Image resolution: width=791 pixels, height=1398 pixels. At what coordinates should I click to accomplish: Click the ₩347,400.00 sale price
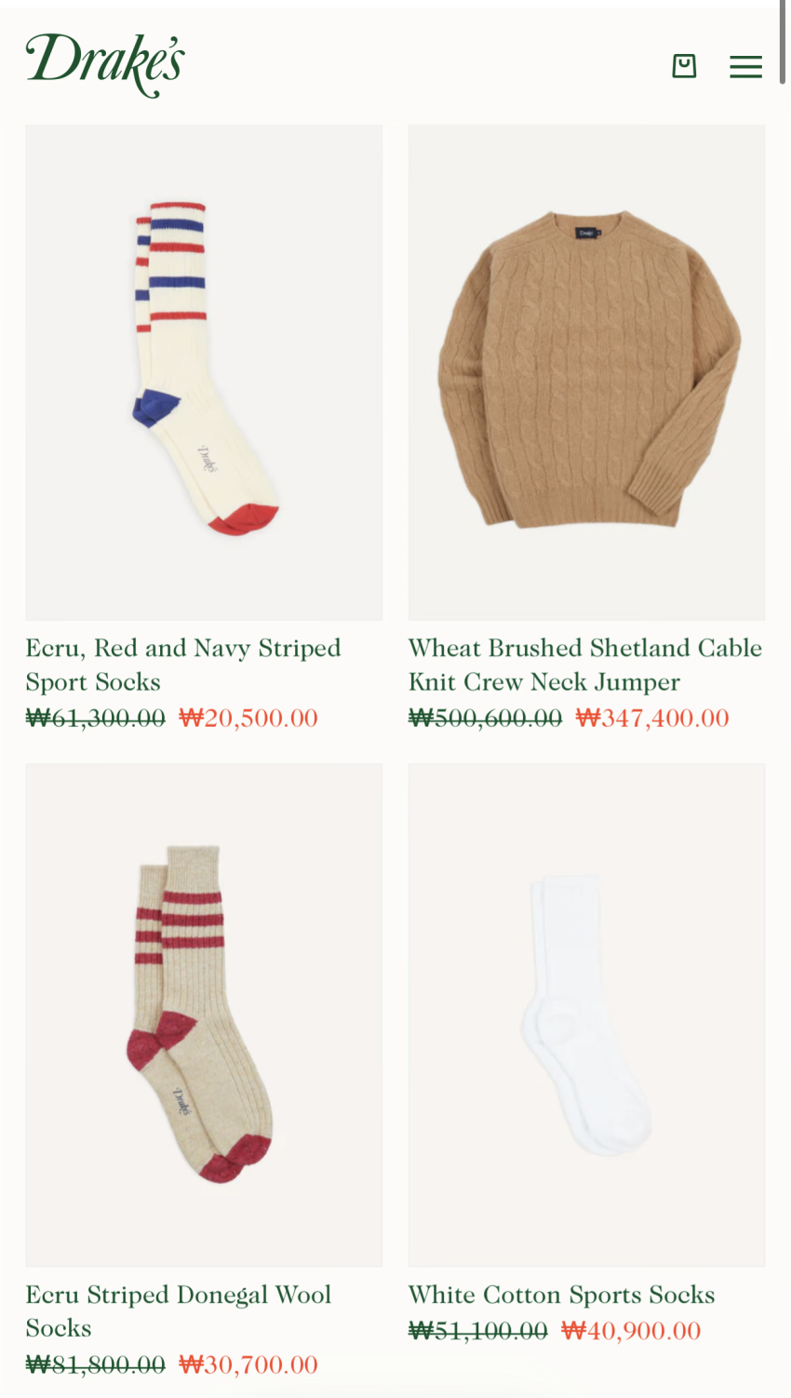[x=652, y=718]
